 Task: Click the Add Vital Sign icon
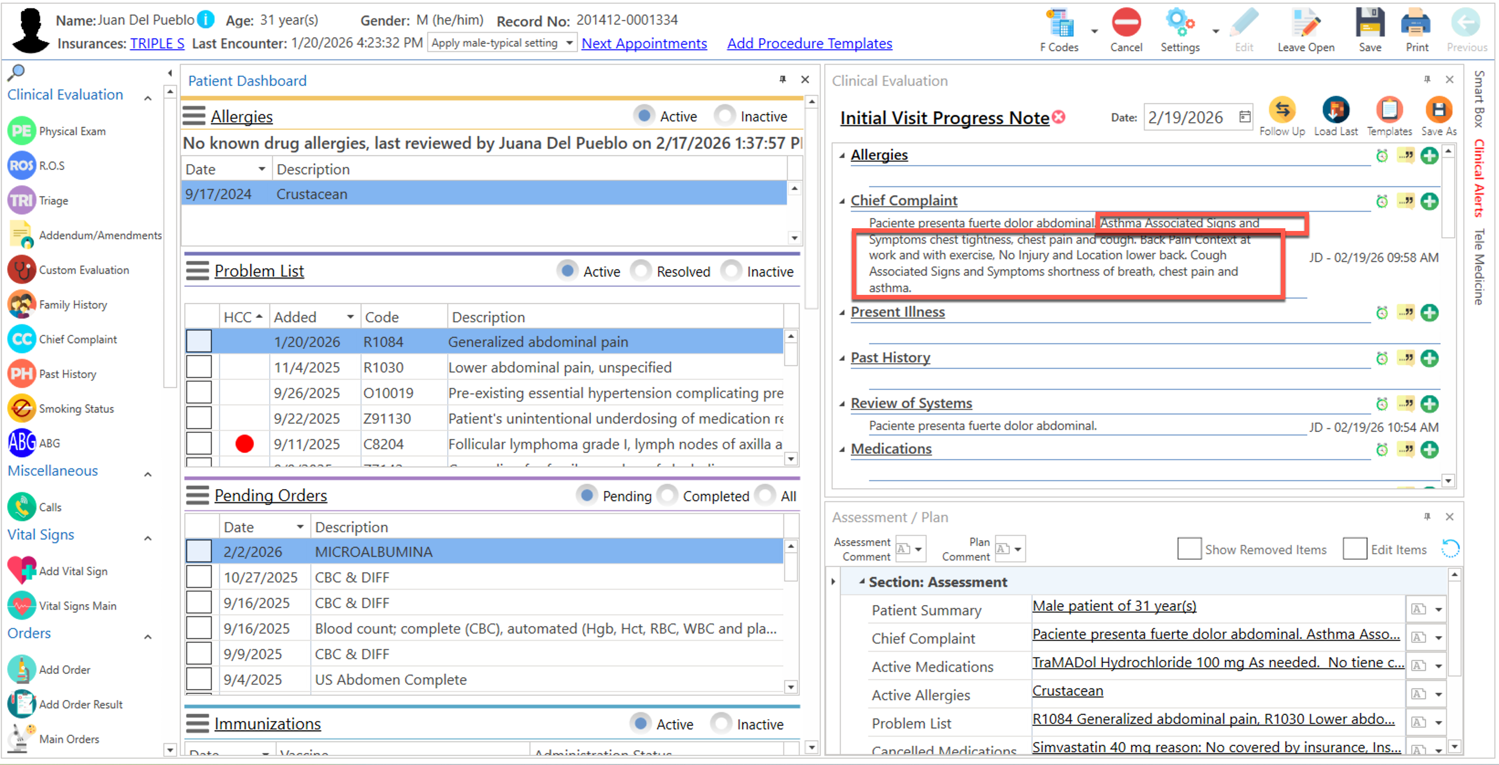(22, 571)
